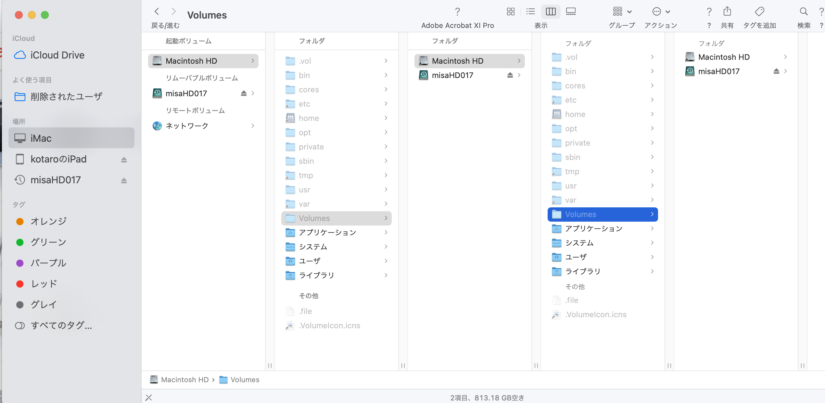Open the search magnifier icon
This screenshot has width=825, height=403.
(x=804, y=12)
